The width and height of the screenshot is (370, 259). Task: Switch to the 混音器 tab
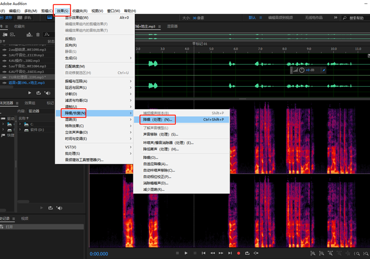172,26
